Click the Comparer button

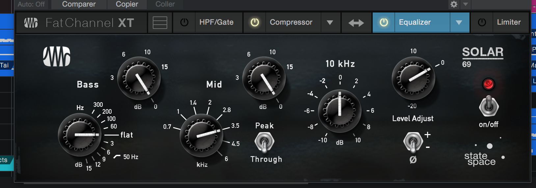[79, 4]
